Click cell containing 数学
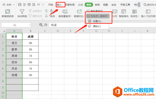Image resolution: width=156 pixels, height=99 pixels. point(14,49)
